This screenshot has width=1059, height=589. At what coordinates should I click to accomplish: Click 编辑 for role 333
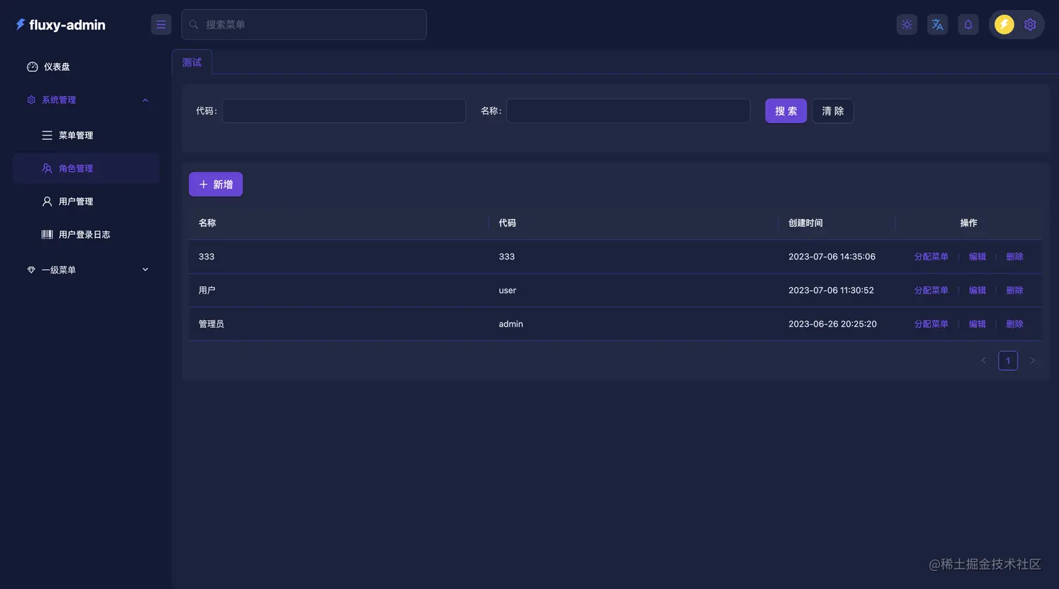coord(977,257)
